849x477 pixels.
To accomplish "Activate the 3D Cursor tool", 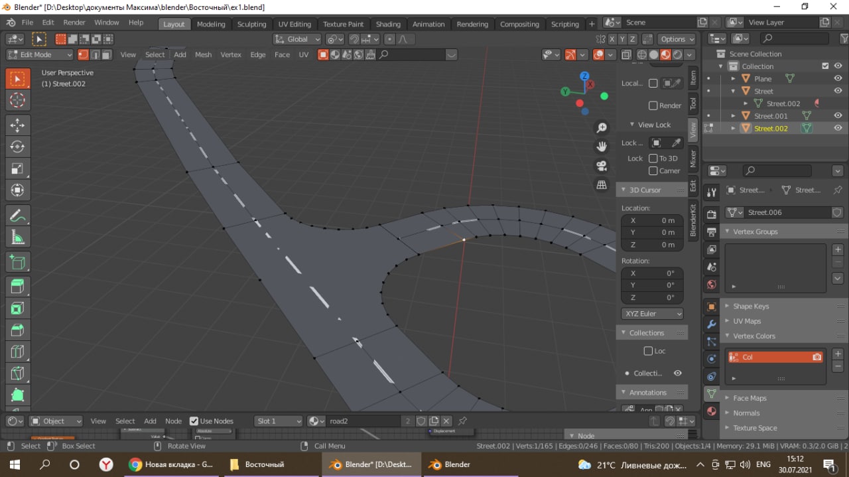I will [x=18, y=101].
